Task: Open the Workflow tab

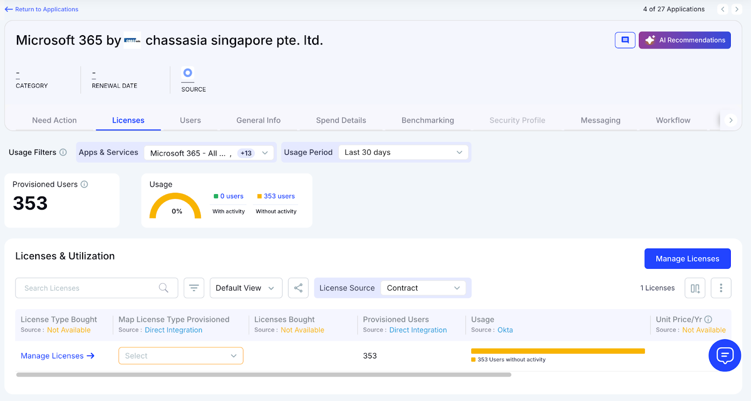Action: tap(673, 121)
